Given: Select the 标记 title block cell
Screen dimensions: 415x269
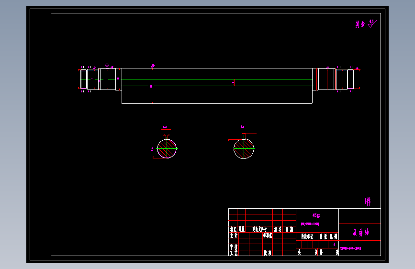Looking at the screenshot, I should click(233, 229).
